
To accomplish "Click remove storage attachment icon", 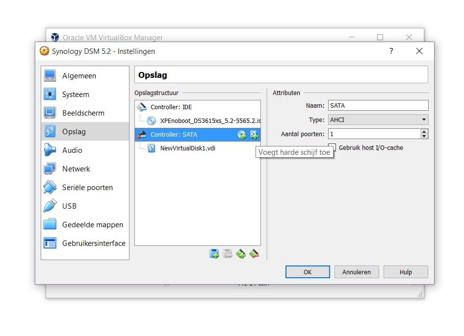I will pyautogui.click(x=254, y=254).
